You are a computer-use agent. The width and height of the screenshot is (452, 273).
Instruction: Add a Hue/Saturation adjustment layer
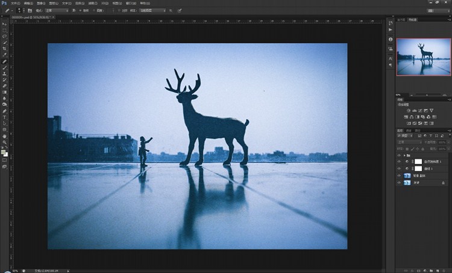tap(406, 117)
